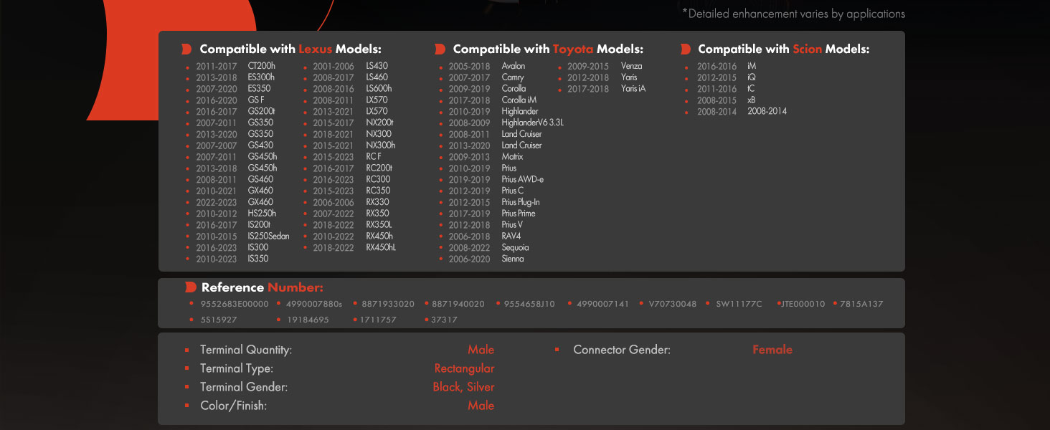The image size is (1050, 430).
Task: Click the Scion xB model entry
Action: (752, 100)
